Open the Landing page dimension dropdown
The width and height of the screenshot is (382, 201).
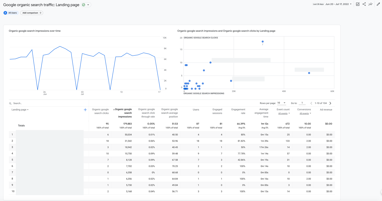(20, 110)
